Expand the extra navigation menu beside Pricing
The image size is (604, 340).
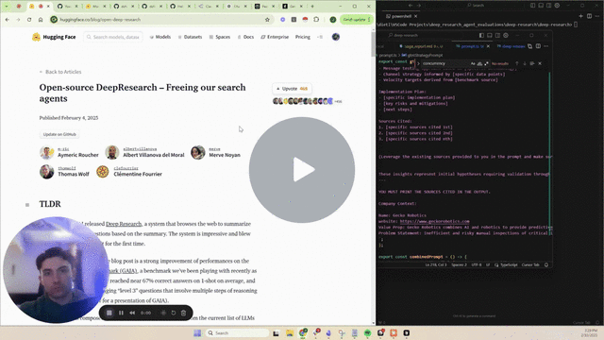320,37
